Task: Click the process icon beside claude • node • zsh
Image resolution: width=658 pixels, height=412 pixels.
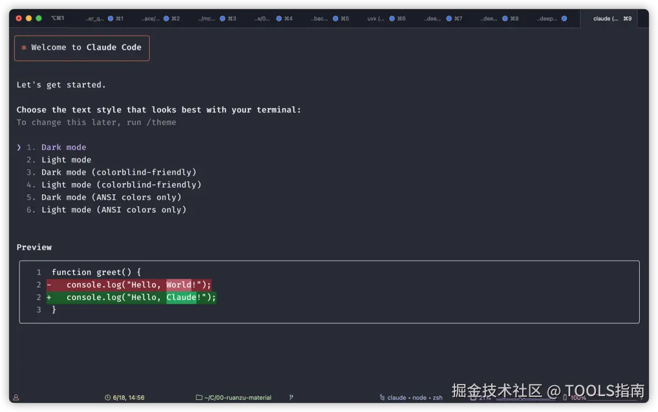Action: 382,397
